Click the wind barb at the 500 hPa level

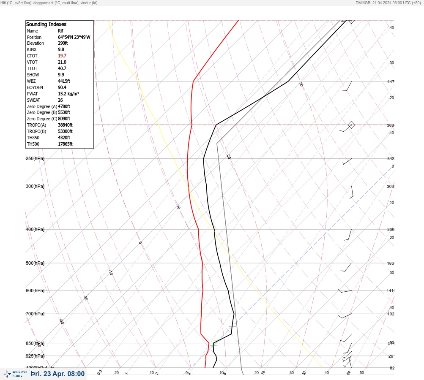pos(346,267)
